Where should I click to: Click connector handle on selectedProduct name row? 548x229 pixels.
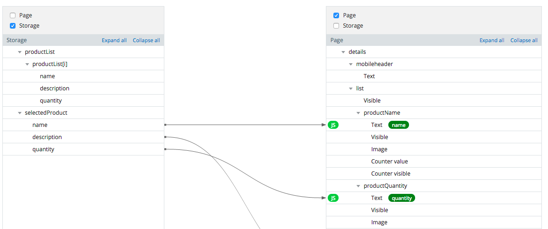pos(165,125)
